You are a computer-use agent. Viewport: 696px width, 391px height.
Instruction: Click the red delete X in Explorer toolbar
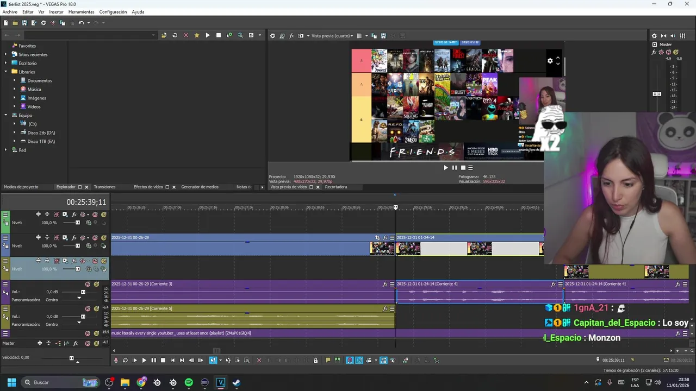tap(185, 35)
